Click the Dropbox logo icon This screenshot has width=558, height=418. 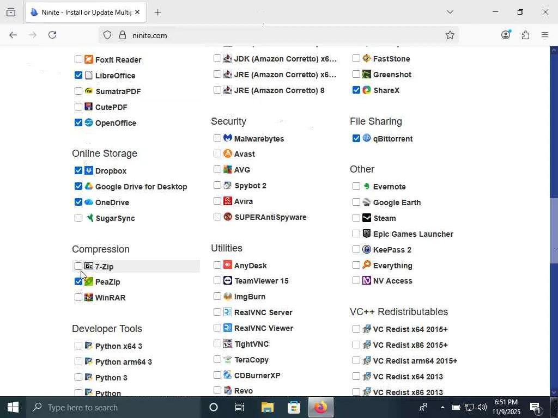(x=89, y=170)
